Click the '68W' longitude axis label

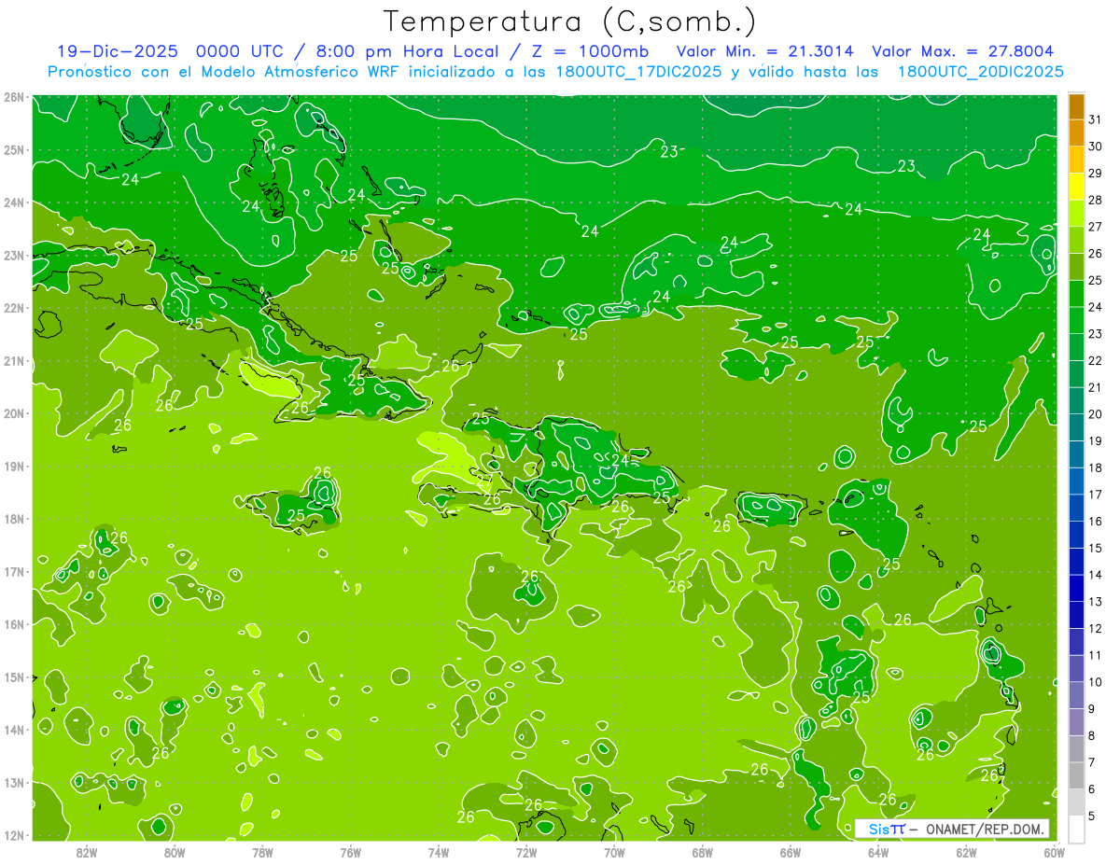(x=703, y=852)
